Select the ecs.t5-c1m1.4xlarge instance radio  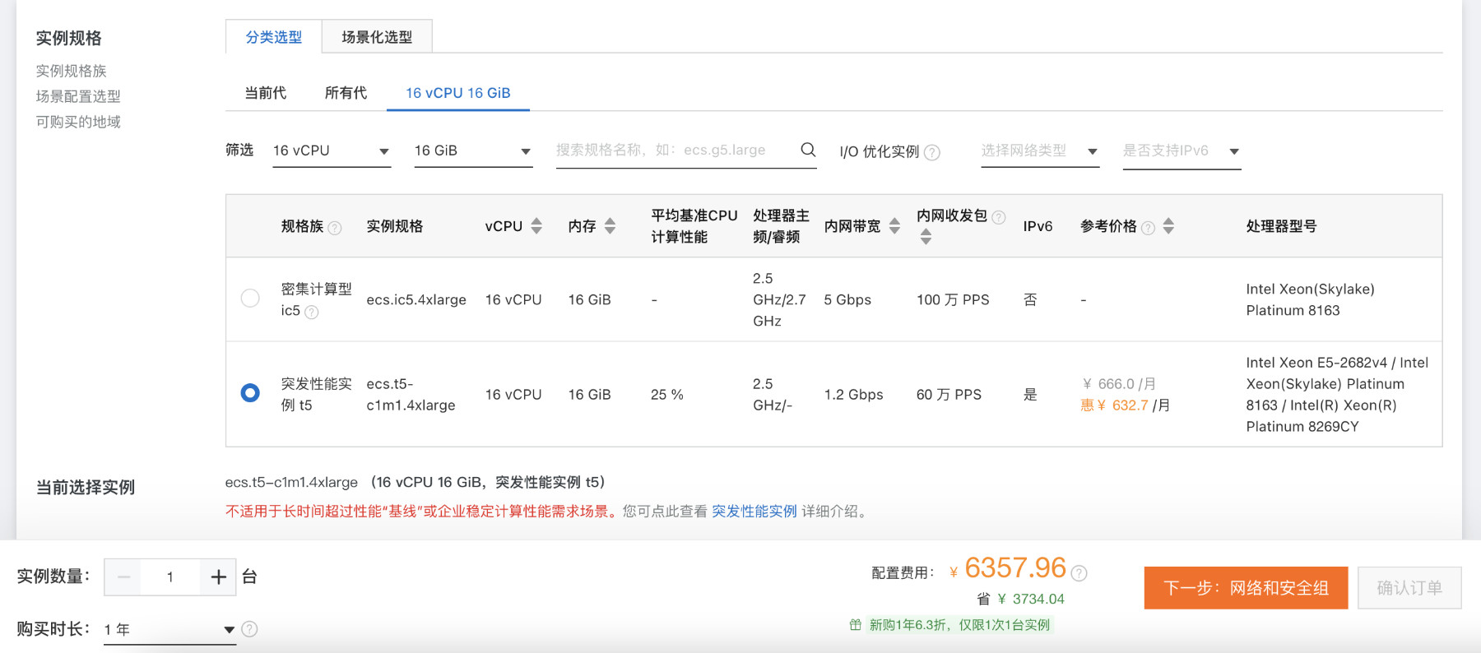(250, 393)
